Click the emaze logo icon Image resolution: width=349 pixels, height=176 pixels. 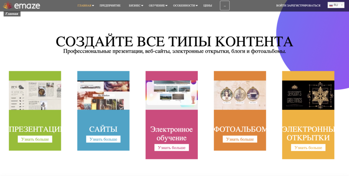click(7, 5)
